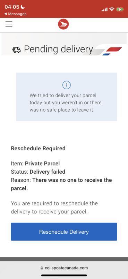This screenshot has width=128, height=279.
Task: Tap the Pending delivery heading
Action: 58,49
